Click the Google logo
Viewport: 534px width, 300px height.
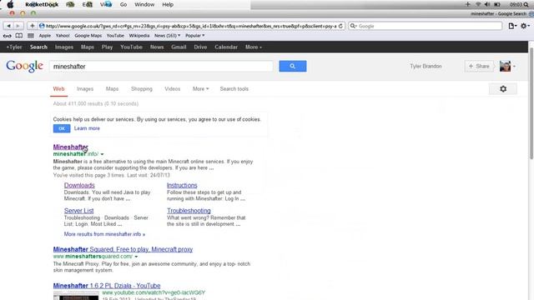coord(24,66)
